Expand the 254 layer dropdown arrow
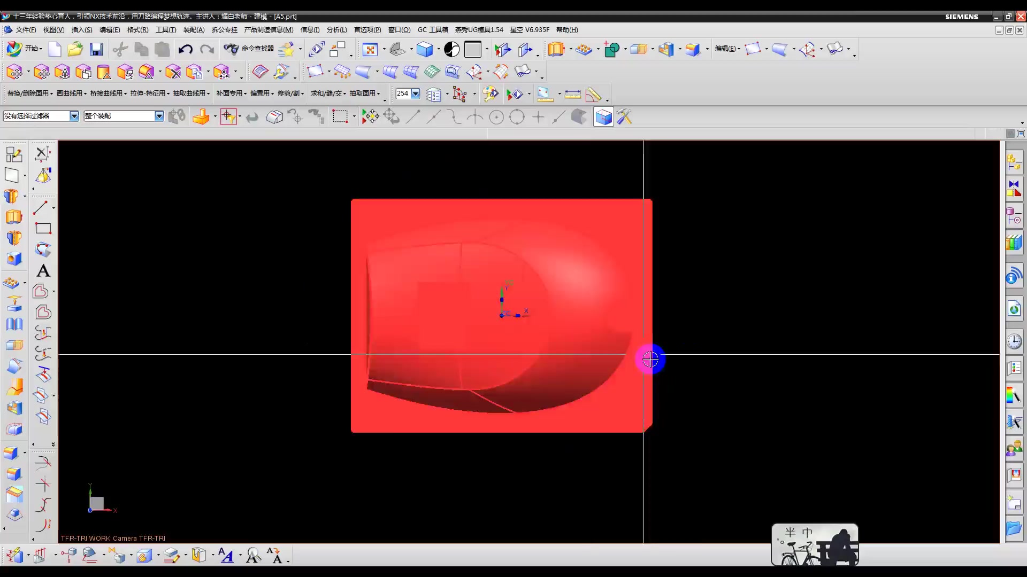This screenshot has width=1027, height=577. pos(416,93)
